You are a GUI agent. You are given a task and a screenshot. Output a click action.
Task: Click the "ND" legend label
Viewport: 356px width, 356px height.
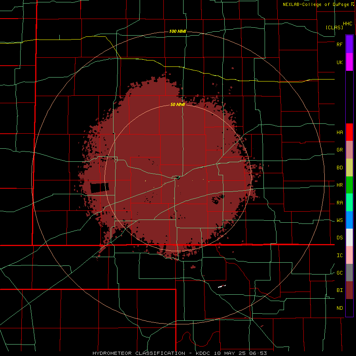pos(339,308)
